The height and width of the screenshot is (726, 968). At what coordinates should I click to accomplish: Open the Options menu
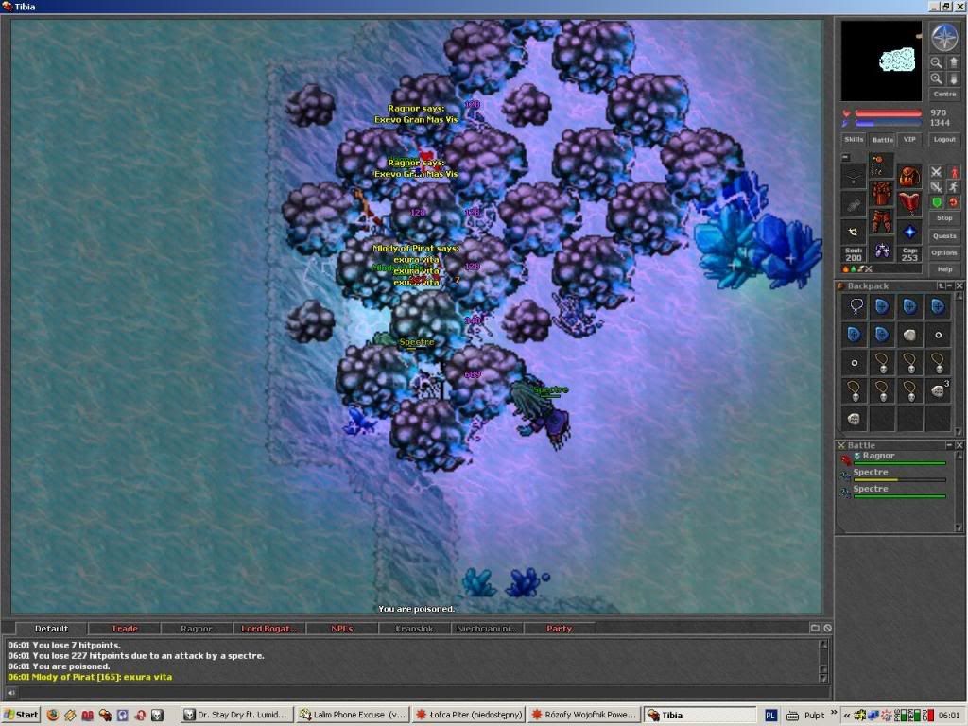[x=944, y=252]
